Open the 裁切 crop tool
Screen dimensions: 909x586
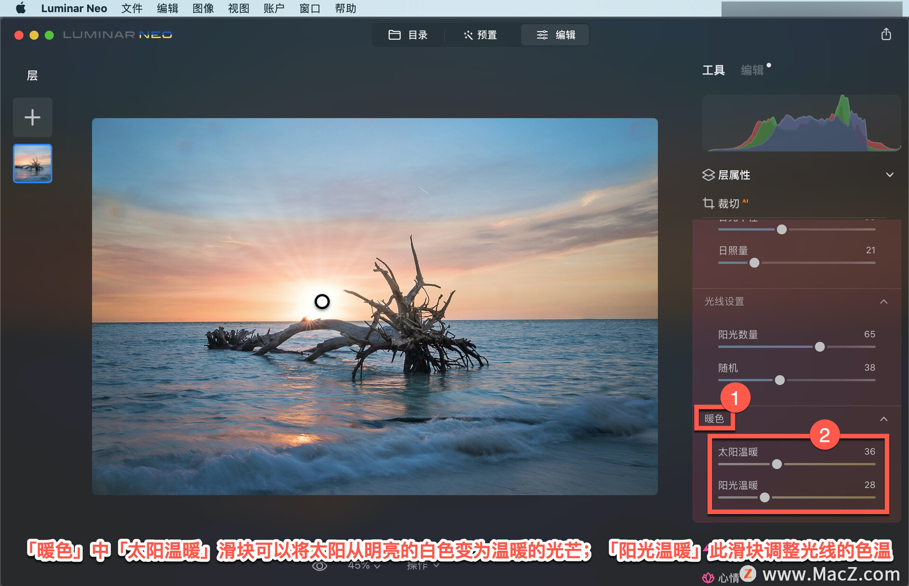click(x=725, y=204)
